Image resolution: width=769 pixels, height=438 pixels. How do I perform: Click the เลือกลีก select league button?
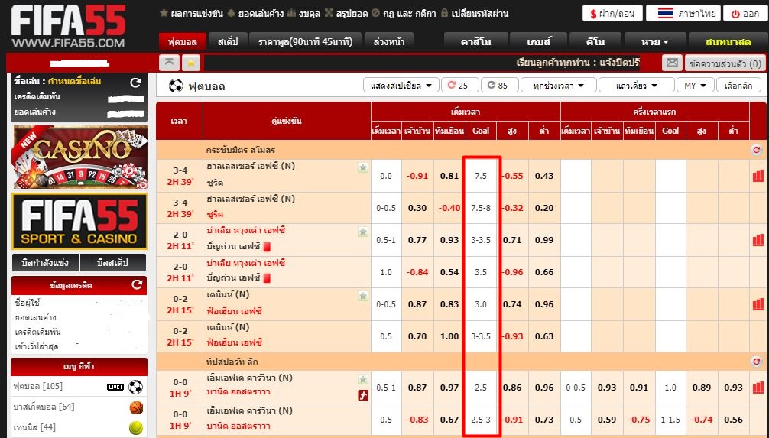pyautogui.click(x=738, y=86)
